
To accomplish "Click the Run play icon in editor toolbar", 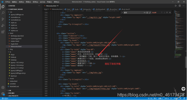I will (176, 6).
